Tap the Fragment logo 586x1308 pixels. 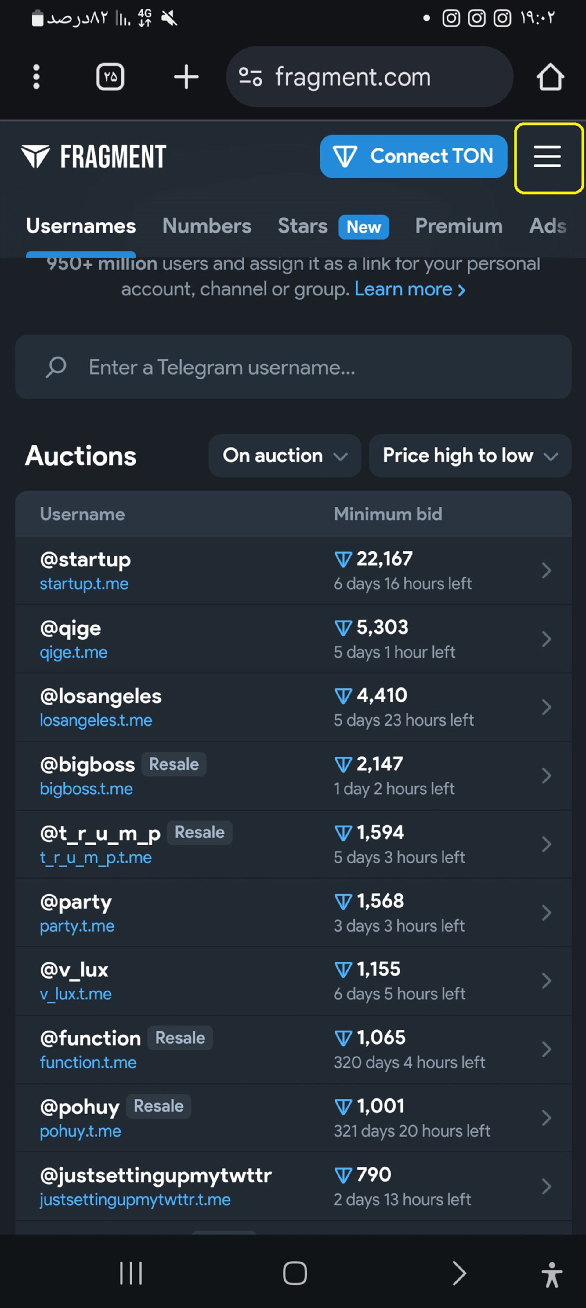(x=93, y=156)
